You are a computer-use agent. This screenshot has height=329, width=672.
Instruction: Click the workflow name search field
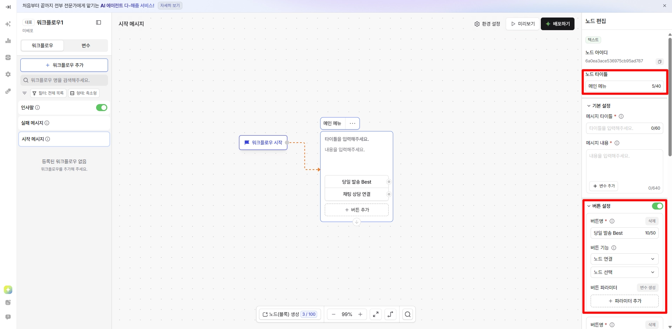pyautogui.click(x=64, y=80)
